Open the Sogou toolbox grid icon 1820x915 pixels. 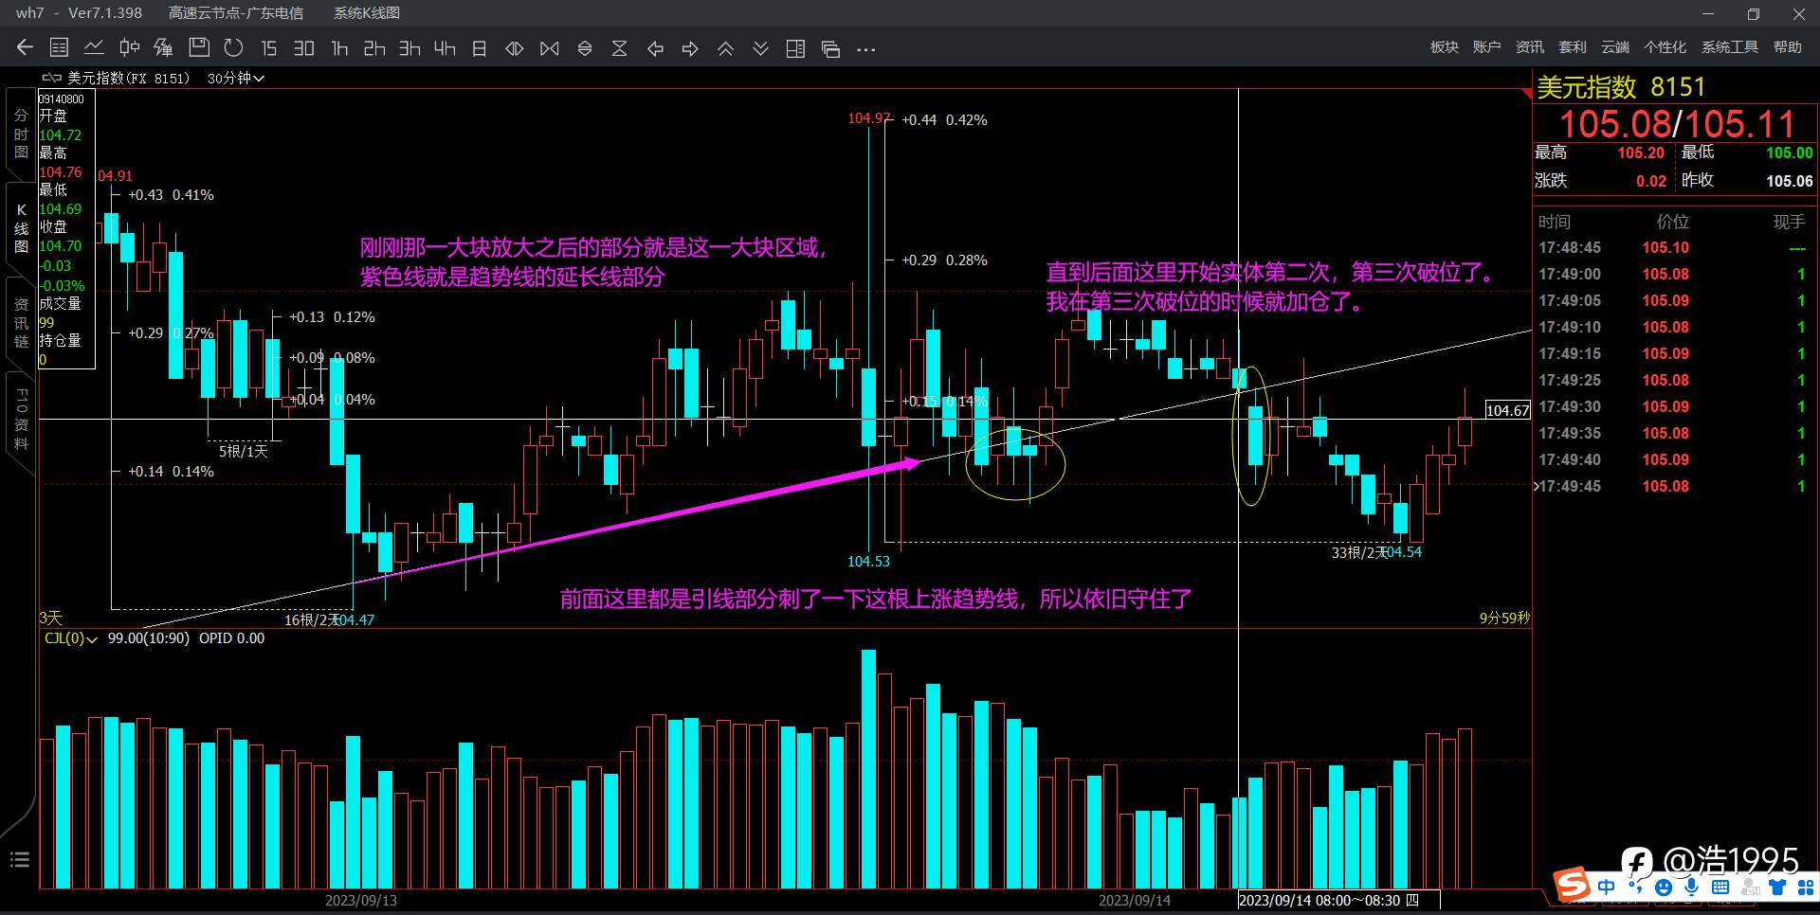[1806, 888]
